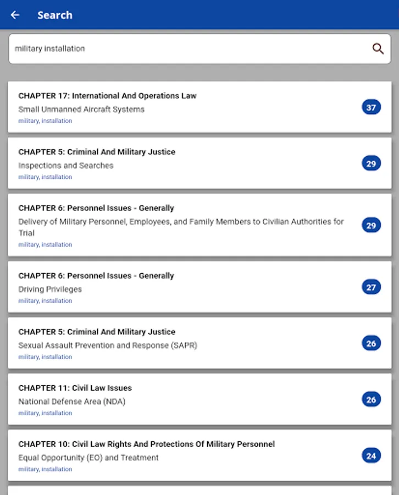Tap the back arrow icon
Screen dimensions: 399x495
pyautogui.click(x=15, y=15)
